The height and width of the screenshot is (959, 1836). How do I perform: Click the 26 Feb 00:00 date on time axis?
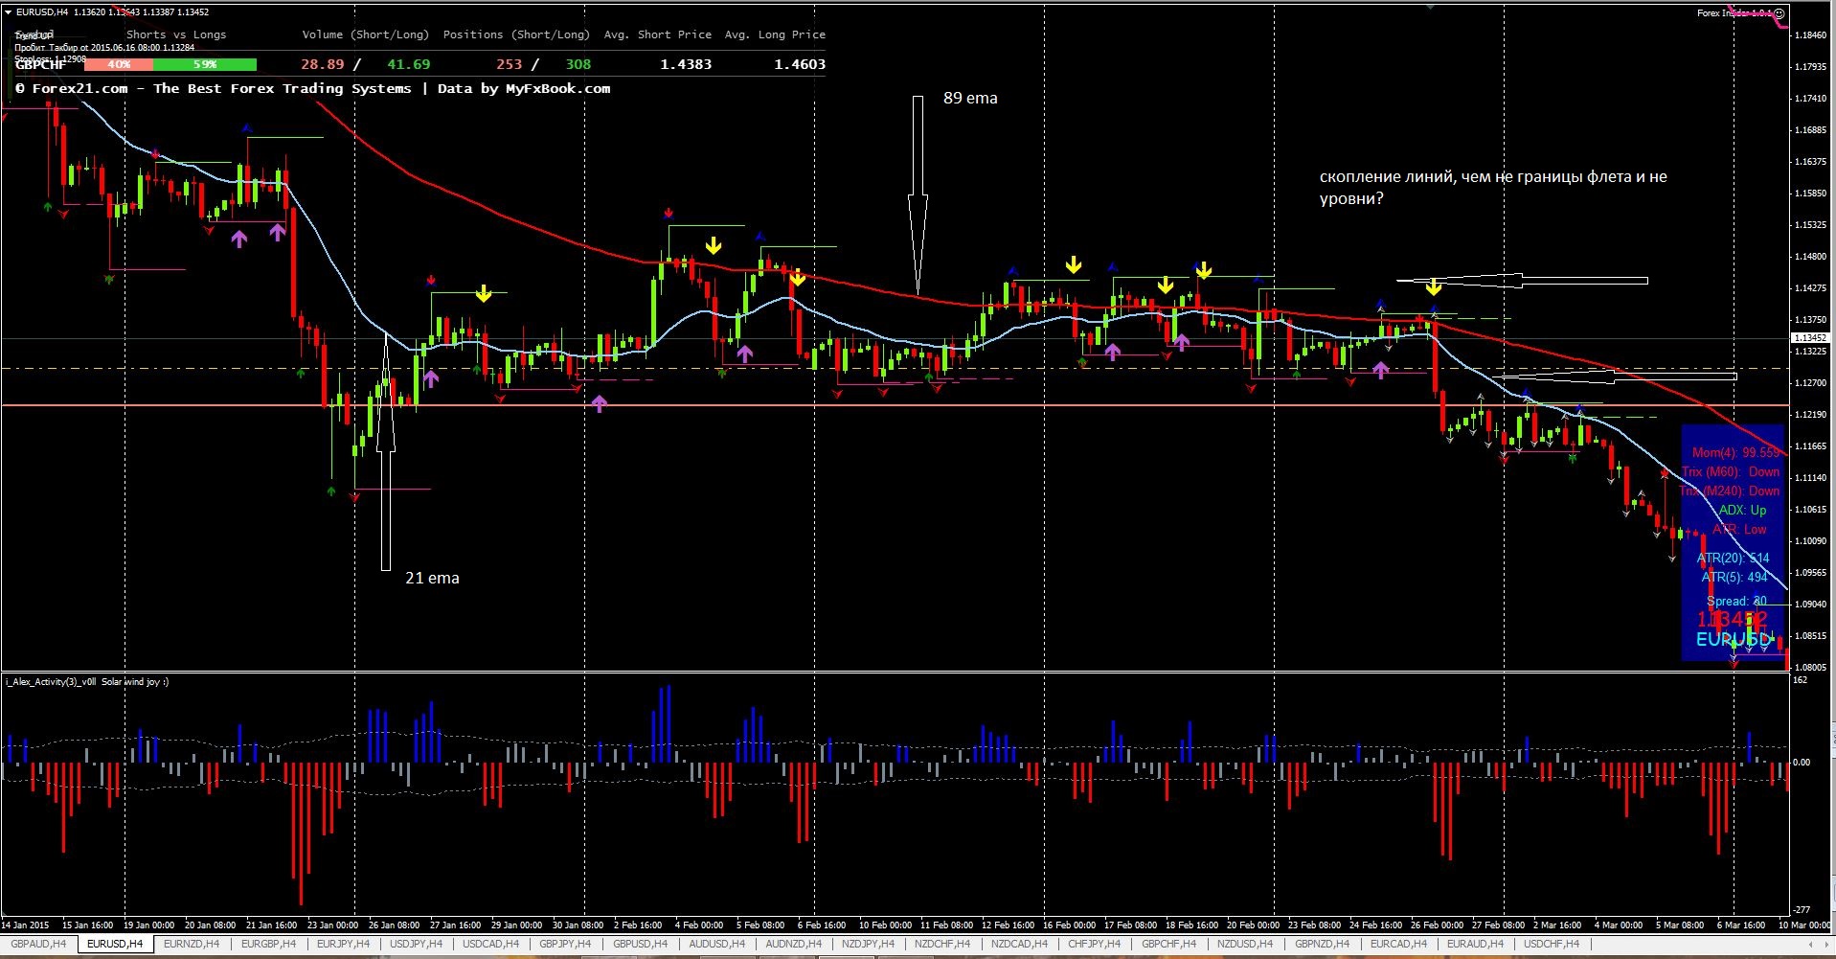point(1438,925)
